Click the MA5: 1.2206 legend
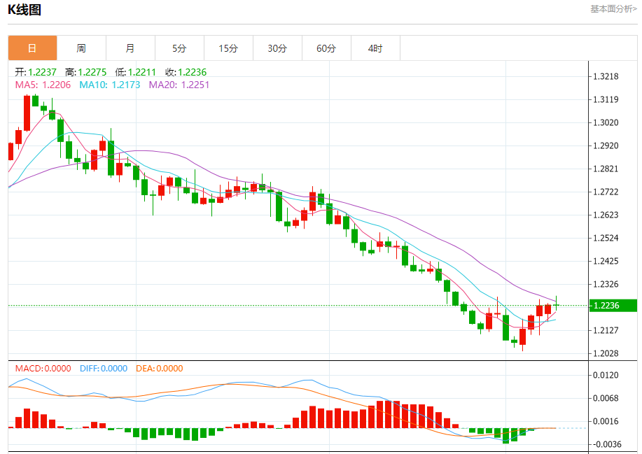This screenshot has width=642, height=454. [x=43, y=85]
